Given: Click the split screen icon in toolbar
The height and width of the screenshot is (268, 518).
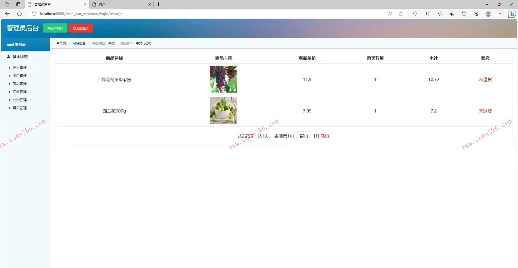Looking at the screenshot, I should click(428, 14).
